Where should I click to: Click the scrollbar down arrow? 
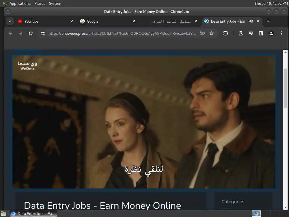286,207
